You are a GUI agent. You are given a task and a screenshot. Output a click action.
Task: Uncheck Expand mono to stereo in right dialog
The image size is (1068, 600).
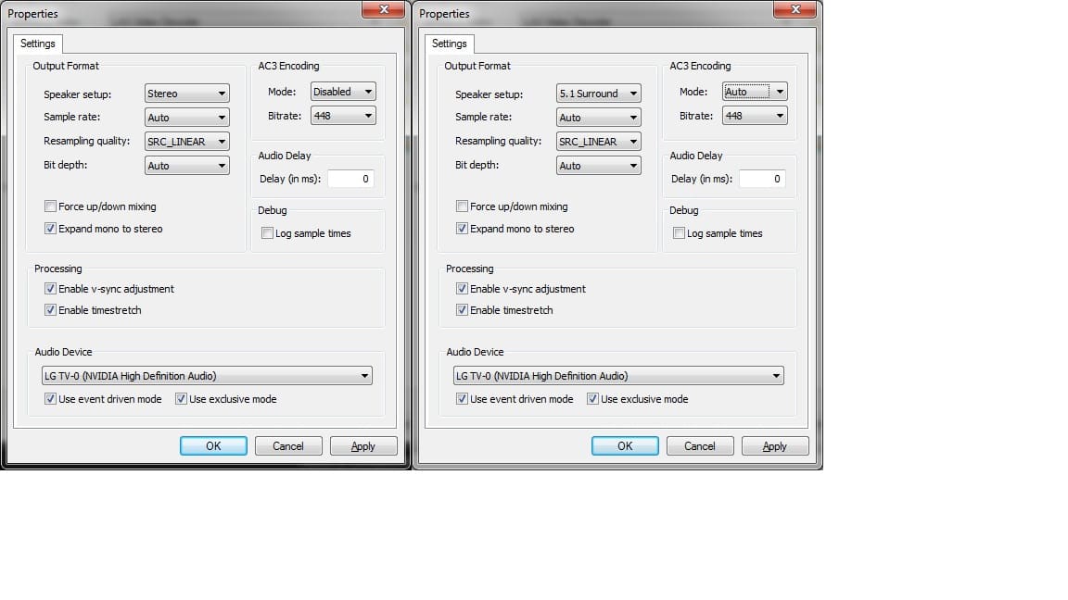[463, 229]
